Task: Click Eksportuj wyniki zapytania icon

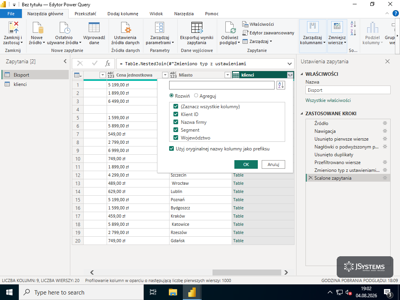Action: tap(197, 28)
